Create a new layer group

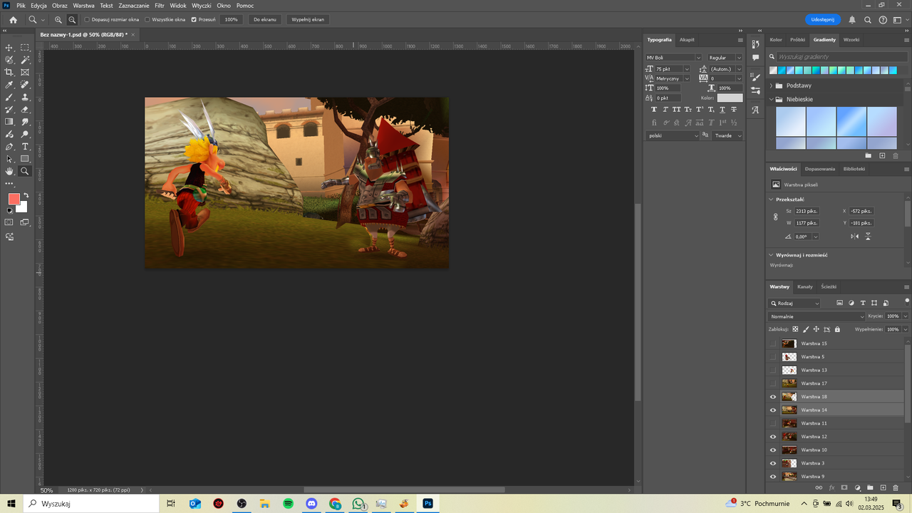(x=870, y=488)
